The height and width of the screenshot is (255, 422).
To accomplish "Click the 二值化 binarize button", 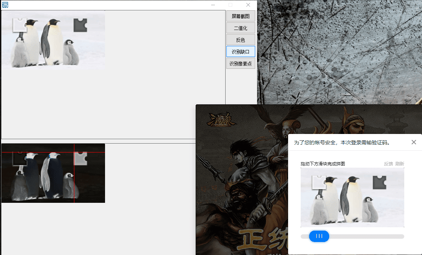I will coord(240,28).
